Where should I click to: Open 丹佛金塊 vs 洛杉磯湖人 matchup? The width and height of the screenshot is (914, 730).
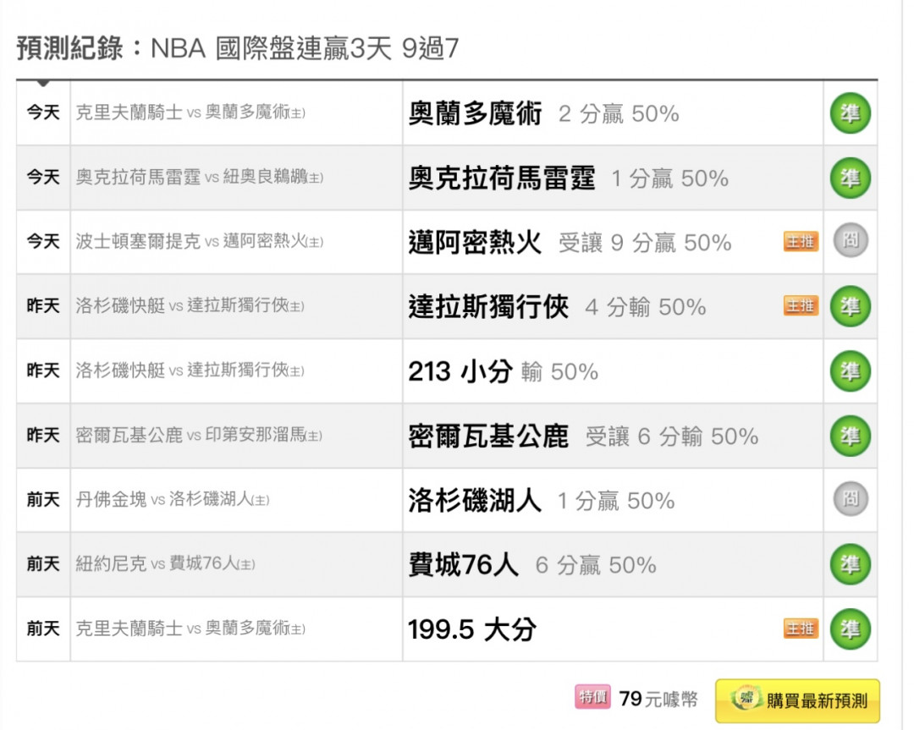173,499
